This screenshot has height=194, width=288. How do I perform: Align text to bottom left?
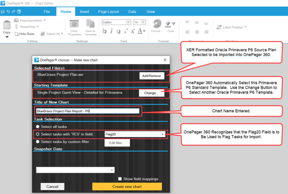(187, 32)
